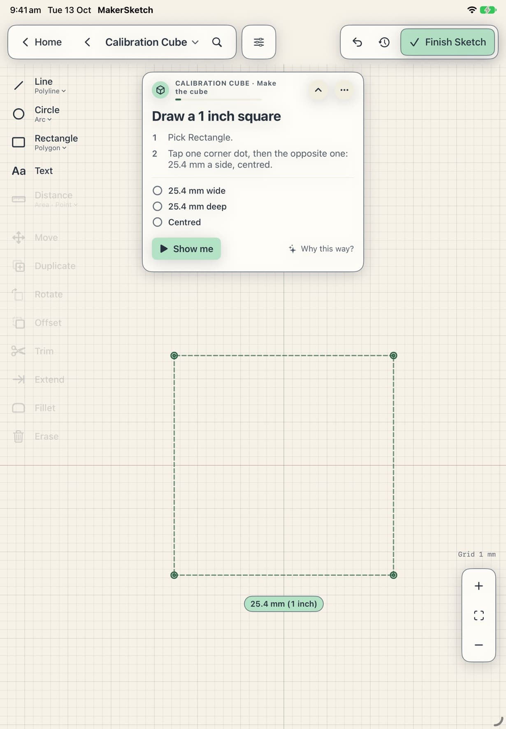Image resolution: width=506 pixels, height=729 pixels.
Task: Select the Line tool icon
Action: pyautogui.click(x=19, y=85)
